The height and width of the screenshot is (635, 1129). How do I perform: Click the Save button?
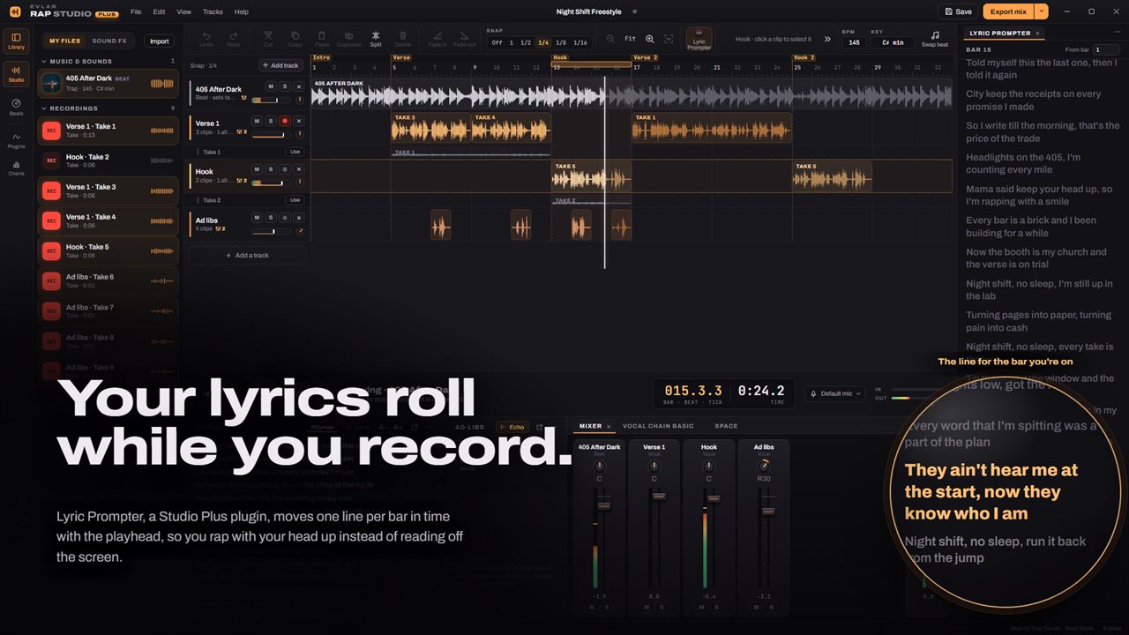957,11
